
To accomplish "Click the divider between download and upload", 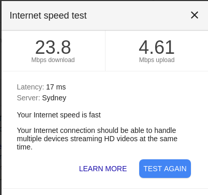I will (x=105, y=51).
